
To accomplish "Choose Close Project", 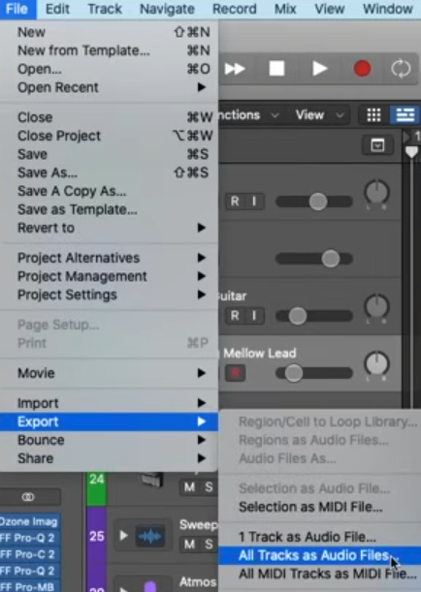I will click(x=109, y=136).
